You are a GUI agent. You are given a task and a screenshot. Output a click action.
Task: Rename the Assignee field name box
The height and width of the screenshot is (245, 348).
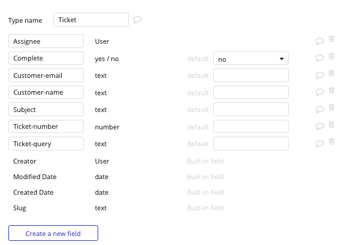pos(46,41)
